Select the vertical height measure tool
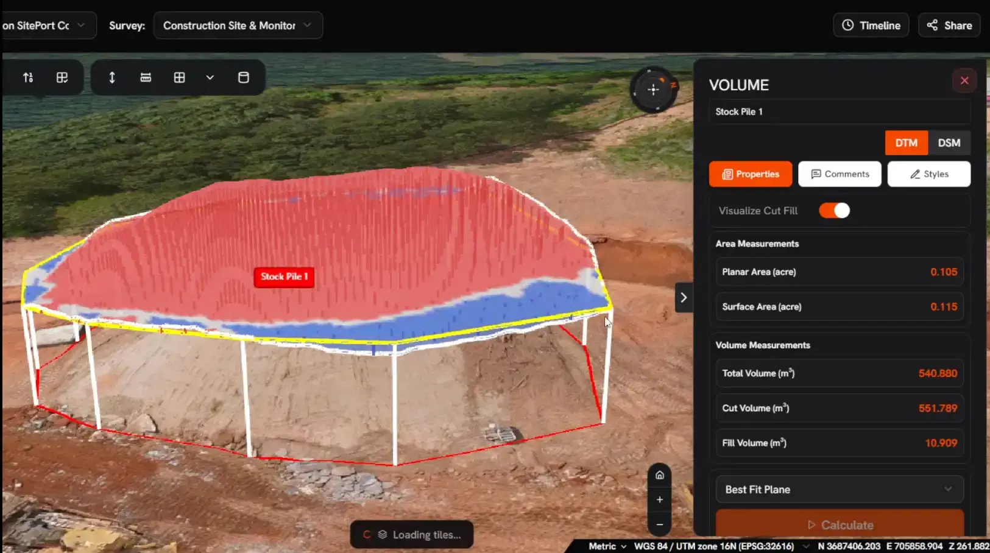This screenshot has width=990, height=553. click(112, 77)
